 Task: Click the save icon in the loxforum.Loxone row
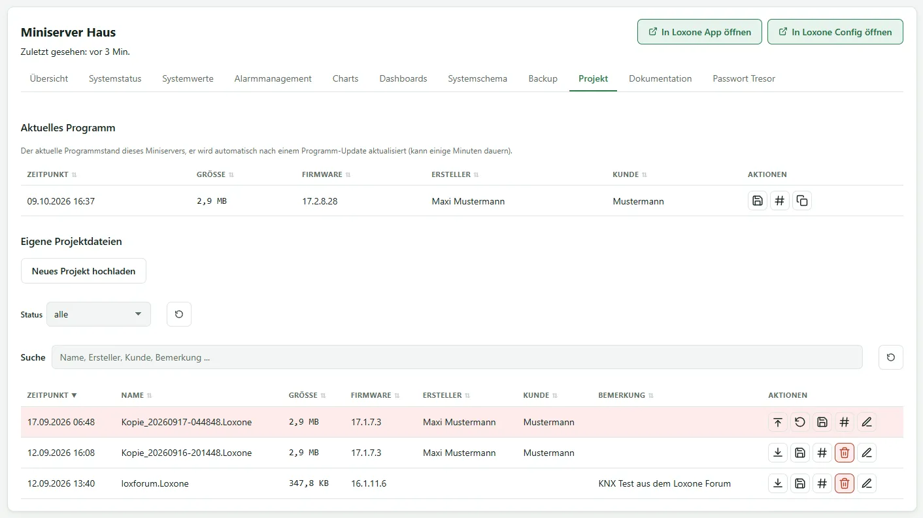click(x=800, y=483)
